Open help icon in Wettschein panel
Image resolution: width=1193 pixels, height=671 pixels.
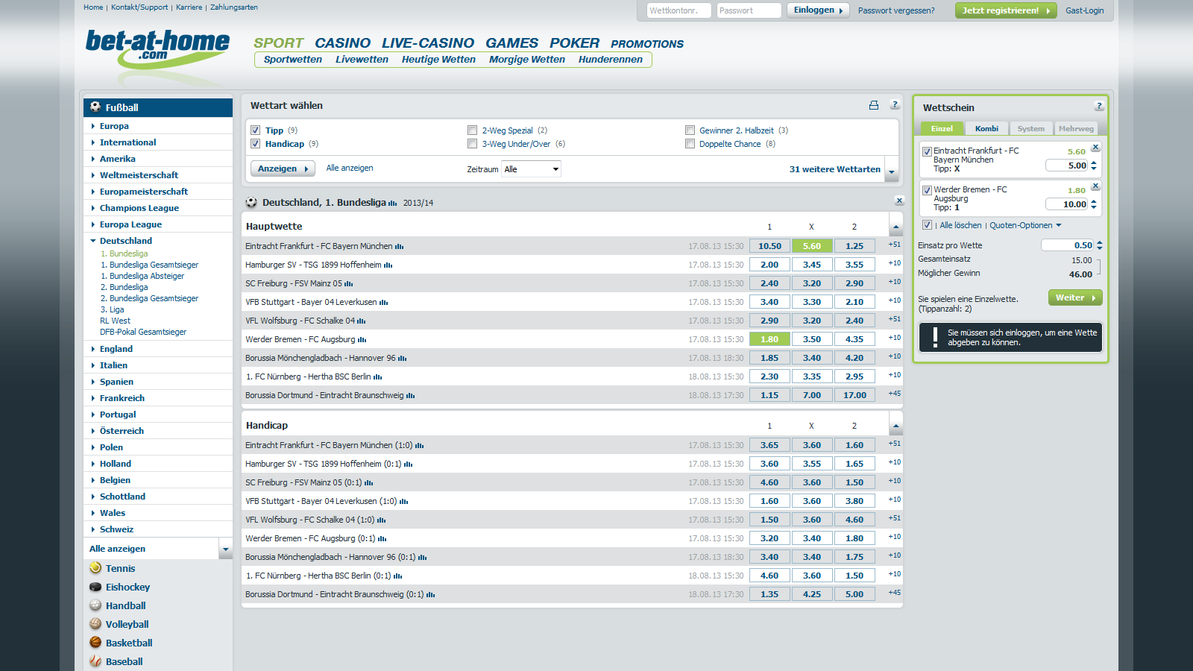coord(1098,106)
